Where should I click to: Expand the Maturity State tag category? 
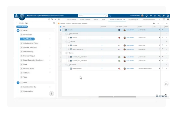click(x=21, y=69)
